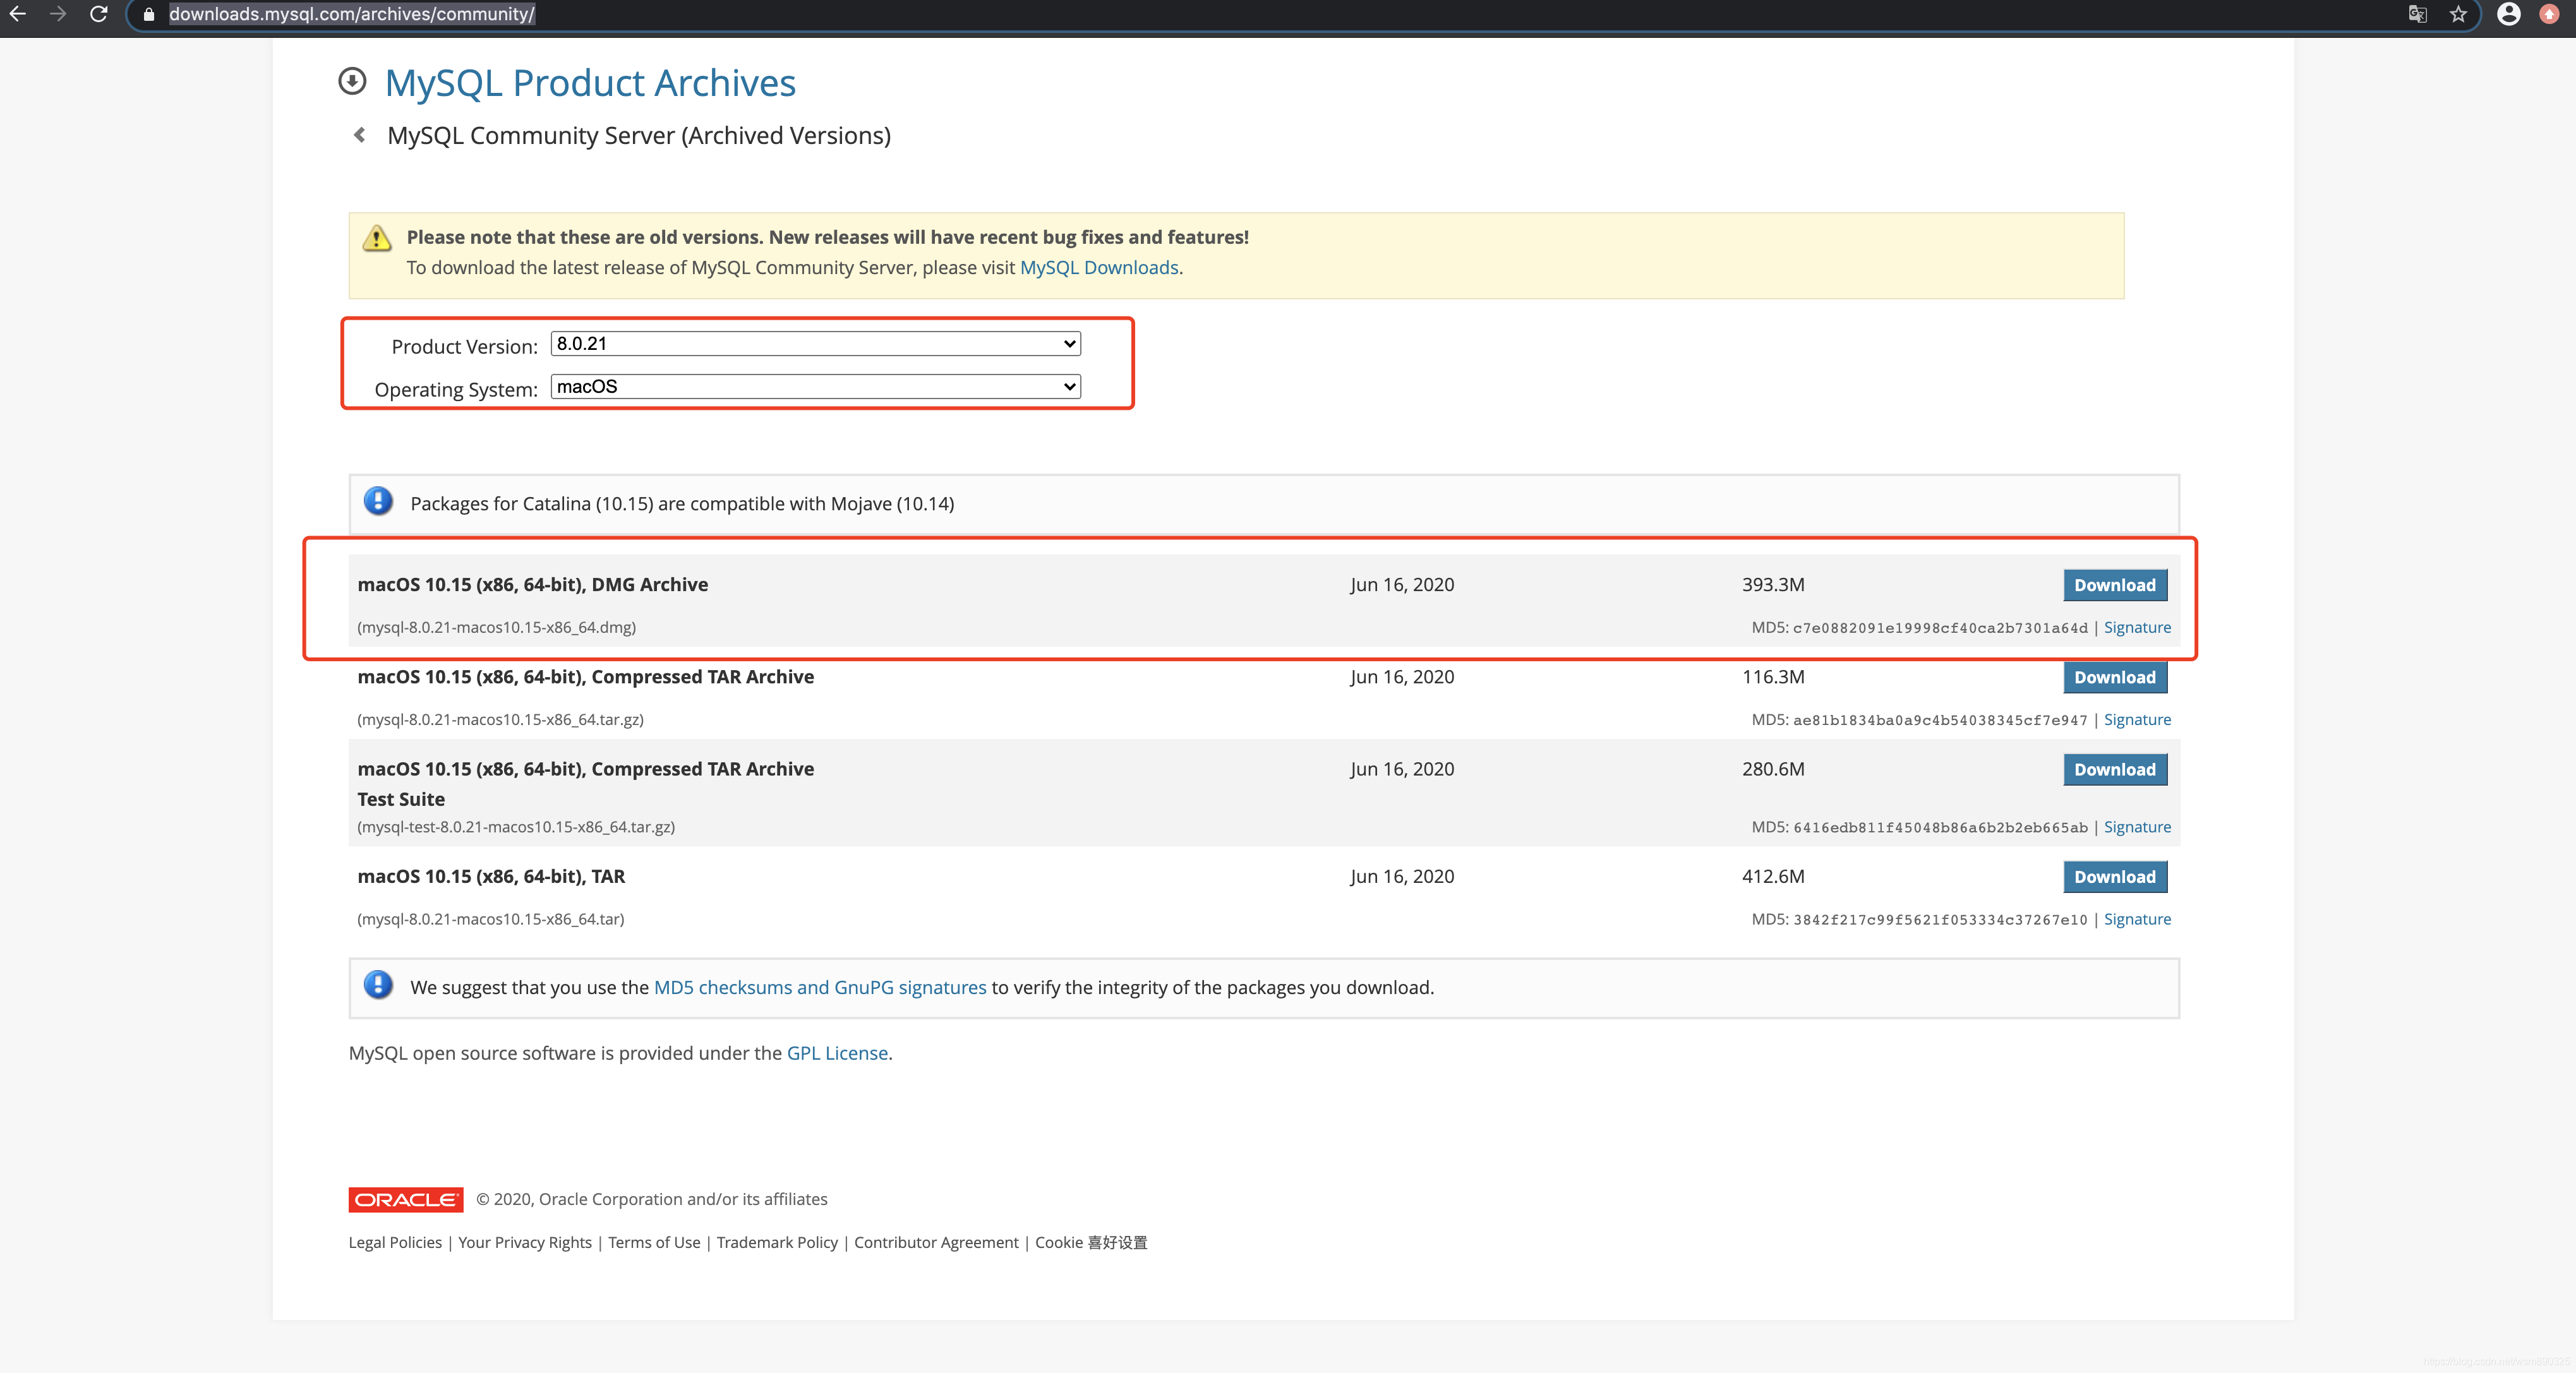Viewport: 2576px width, 1373px height.
Task: Click the browser forward arrow
Action: point(58,14)
